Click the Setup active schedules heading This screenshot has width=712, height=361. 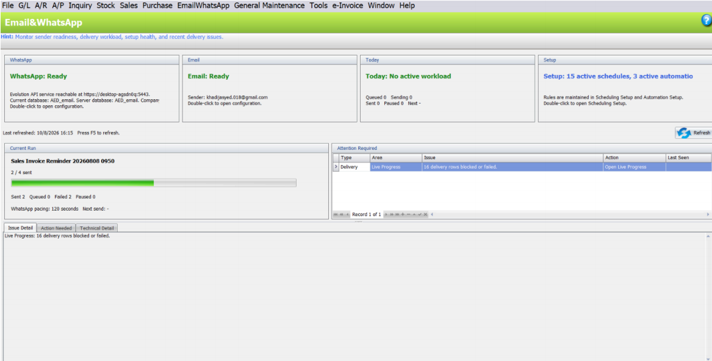[618, 76]
